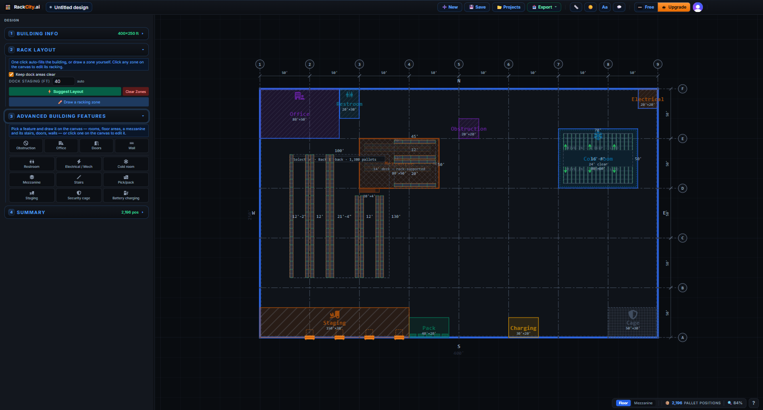Viewport: 763px width, 410px height.
Task: Select the Restroom on the canvas
Action: click(x=349, y=103)
